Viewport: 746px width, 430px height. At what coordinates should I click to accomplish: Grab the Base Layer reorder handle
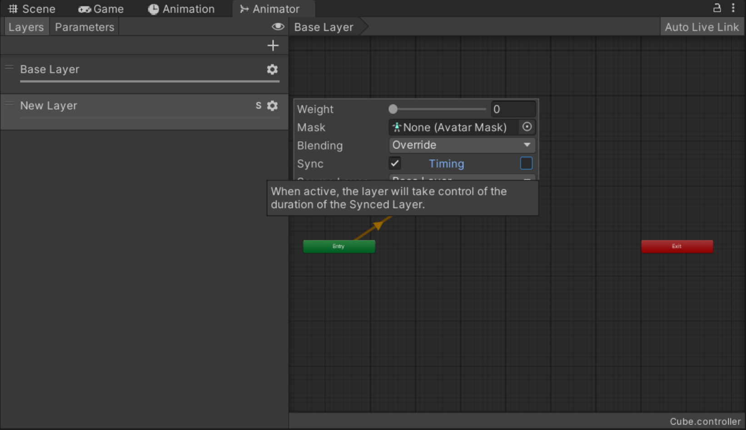9,67
